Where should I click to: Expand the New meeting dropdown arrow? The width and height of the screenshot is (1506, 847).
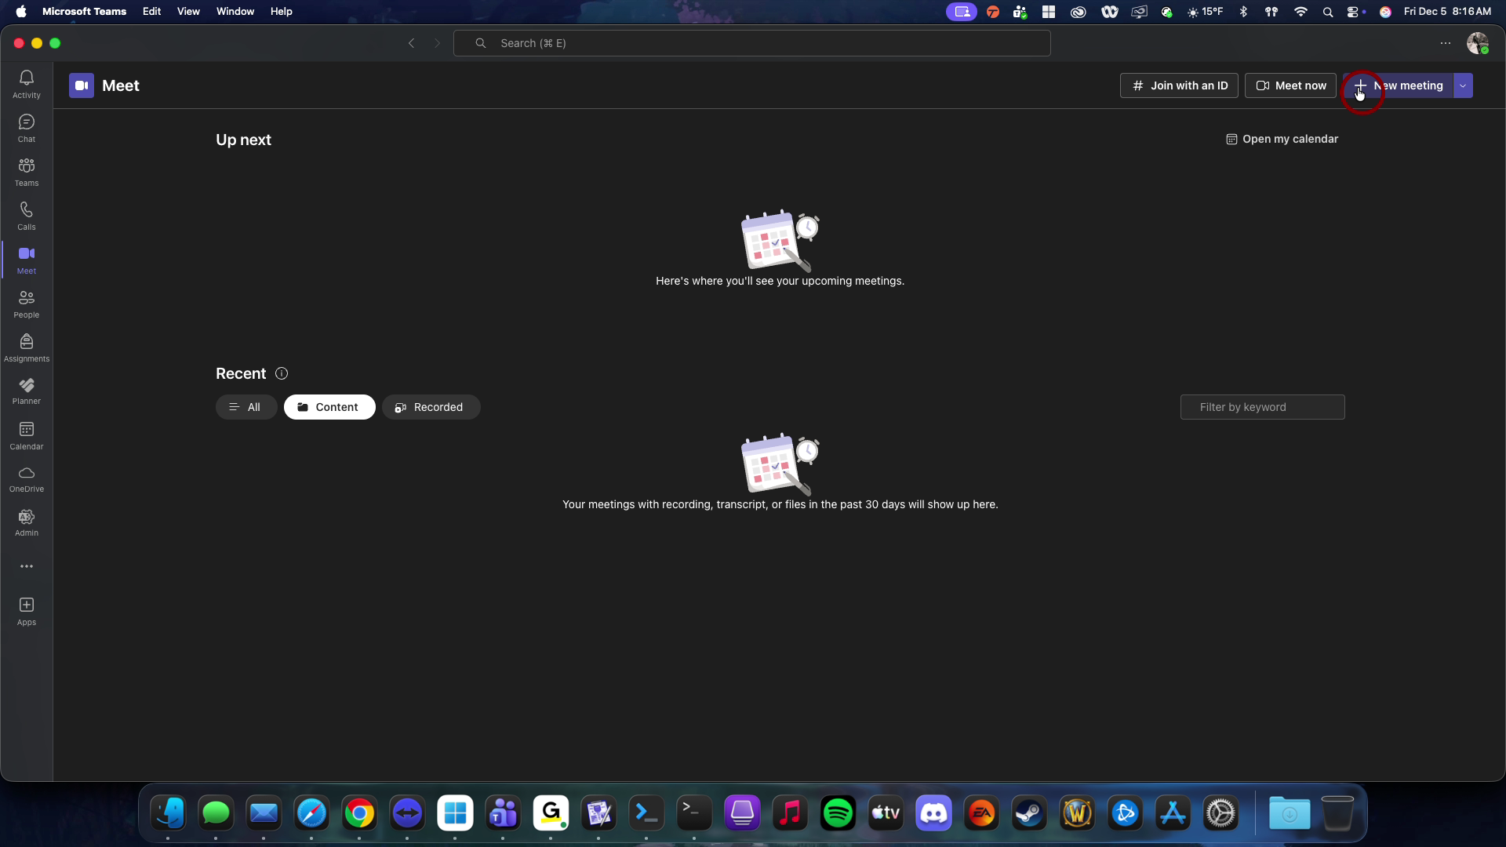coord(1463,85)
